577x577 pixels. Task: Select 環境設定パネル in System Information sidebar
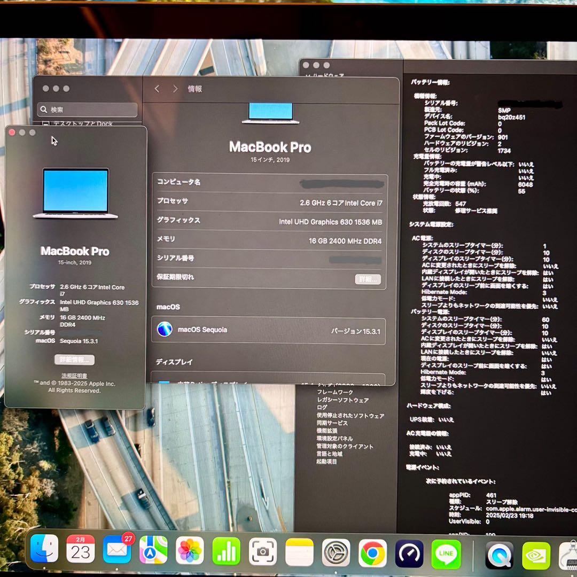click(x=334, y=438)
